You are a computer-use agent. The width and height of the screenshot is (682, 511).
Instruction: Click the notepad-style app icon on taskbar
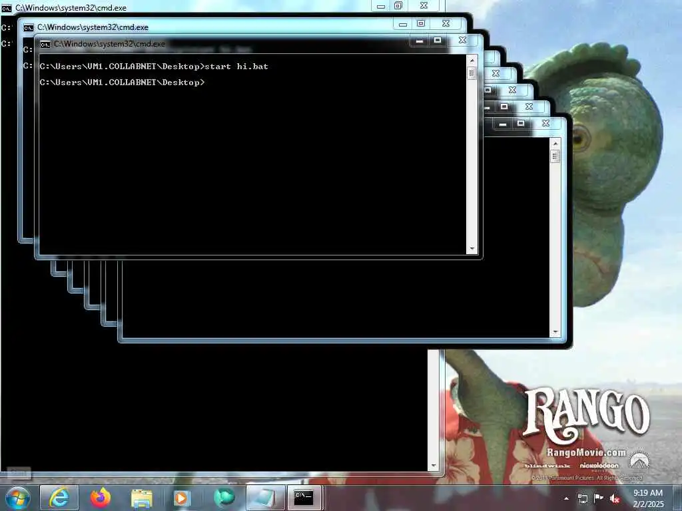point(265,498)
